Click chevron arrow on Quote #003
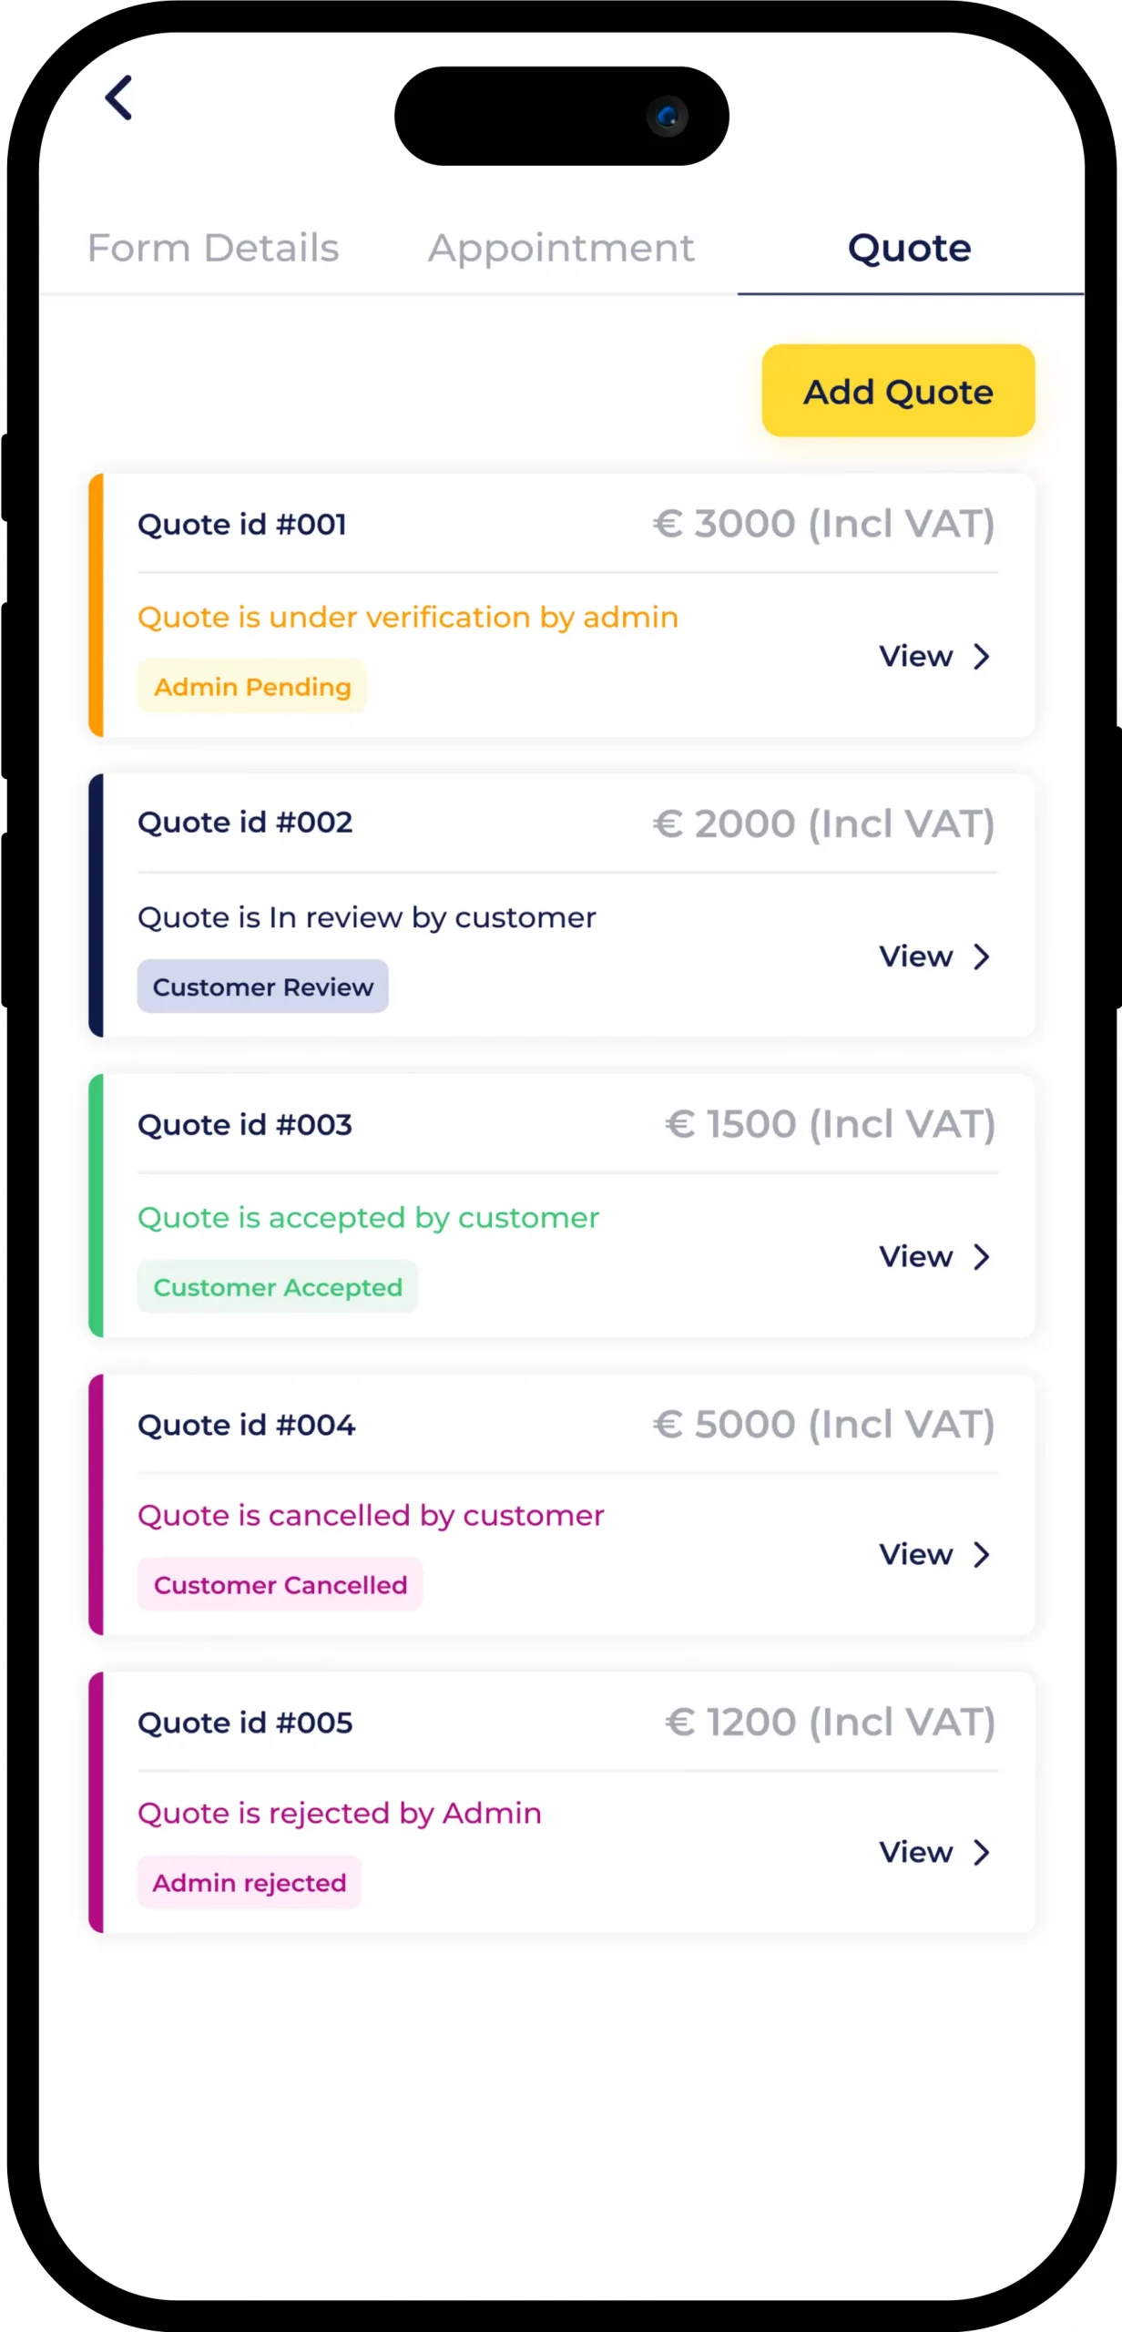 pos(981,1257)
